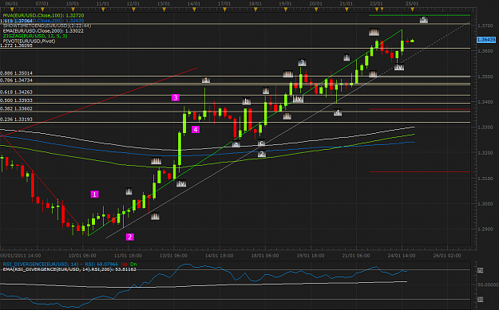The height and width of the screenshot is (310, 499).
Task: Select the EMA(EUR/USD,Close,200): 1.33022 indicator label
Action: [43, 31]
